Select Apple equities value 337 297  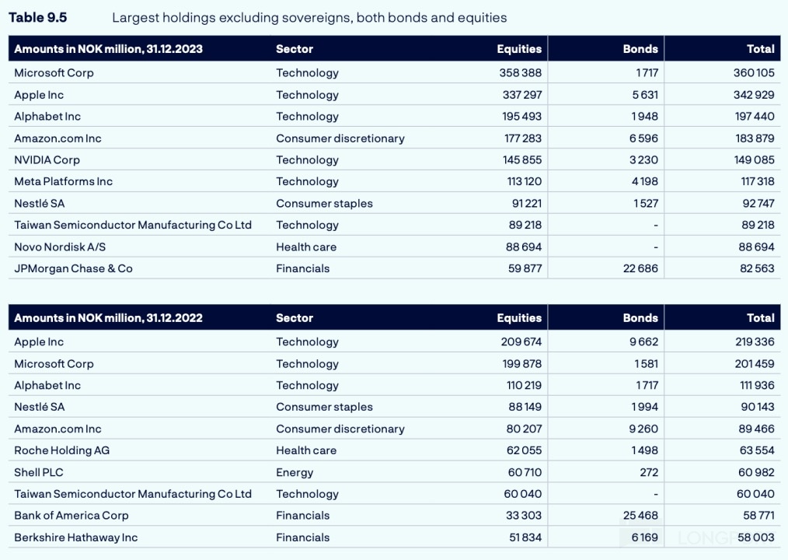[x=520, y=95]
